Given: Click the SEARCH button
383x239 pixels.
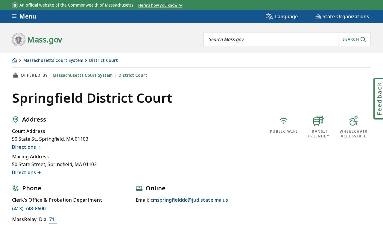Looking at the screenshot, I should (x=354, y=39).
